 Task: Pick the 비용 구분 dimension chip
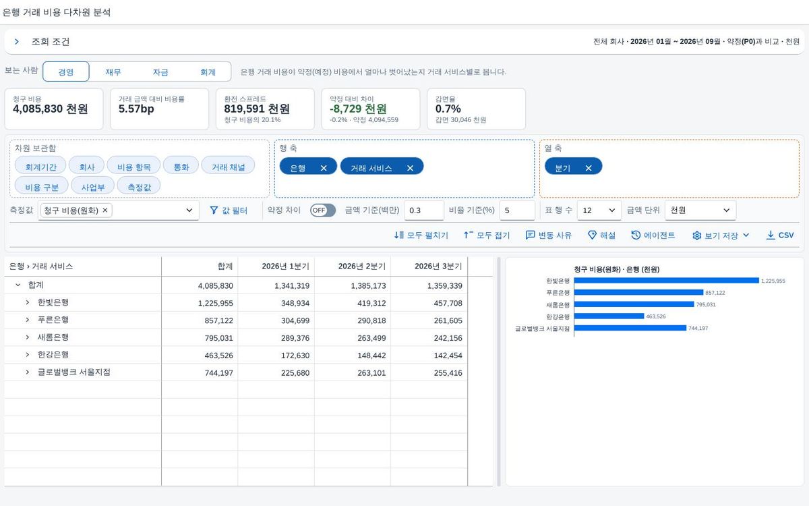42,186
